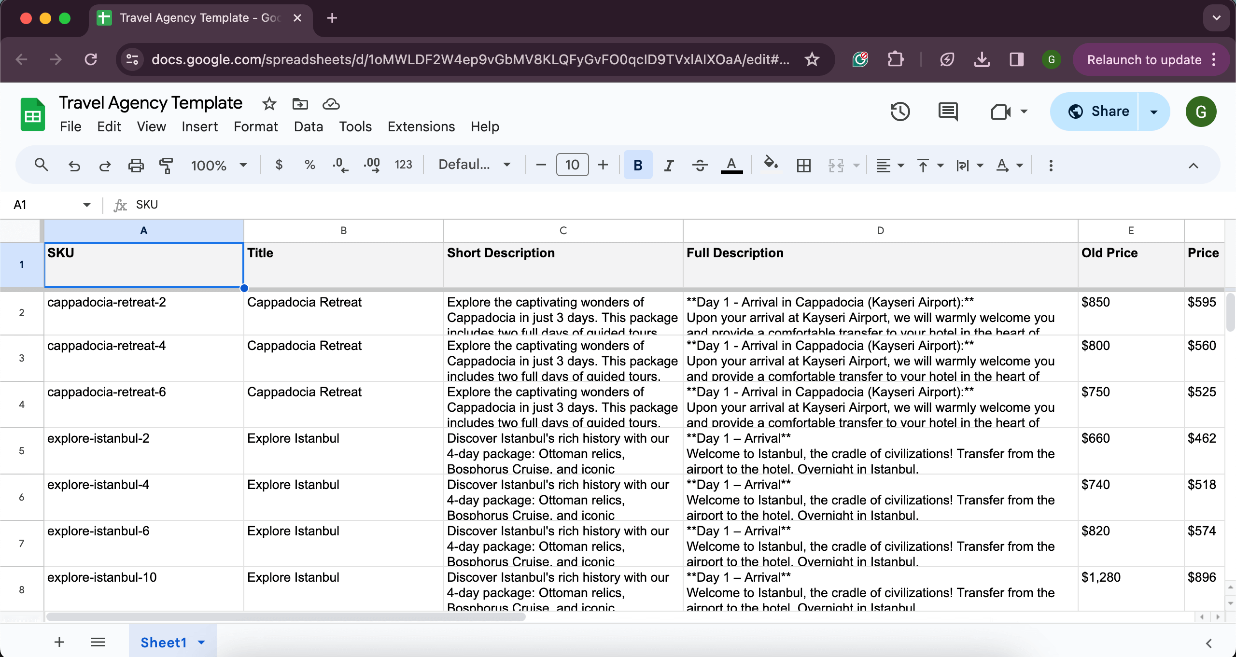The width and height of the screenshot is (1236, 657).
Task: Increase font size with plus button
Action: pyautogui.click(x=603, y=165)
